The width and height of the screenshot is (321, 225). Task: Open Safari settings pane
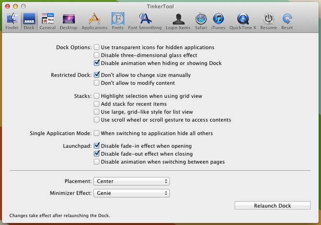201,21
